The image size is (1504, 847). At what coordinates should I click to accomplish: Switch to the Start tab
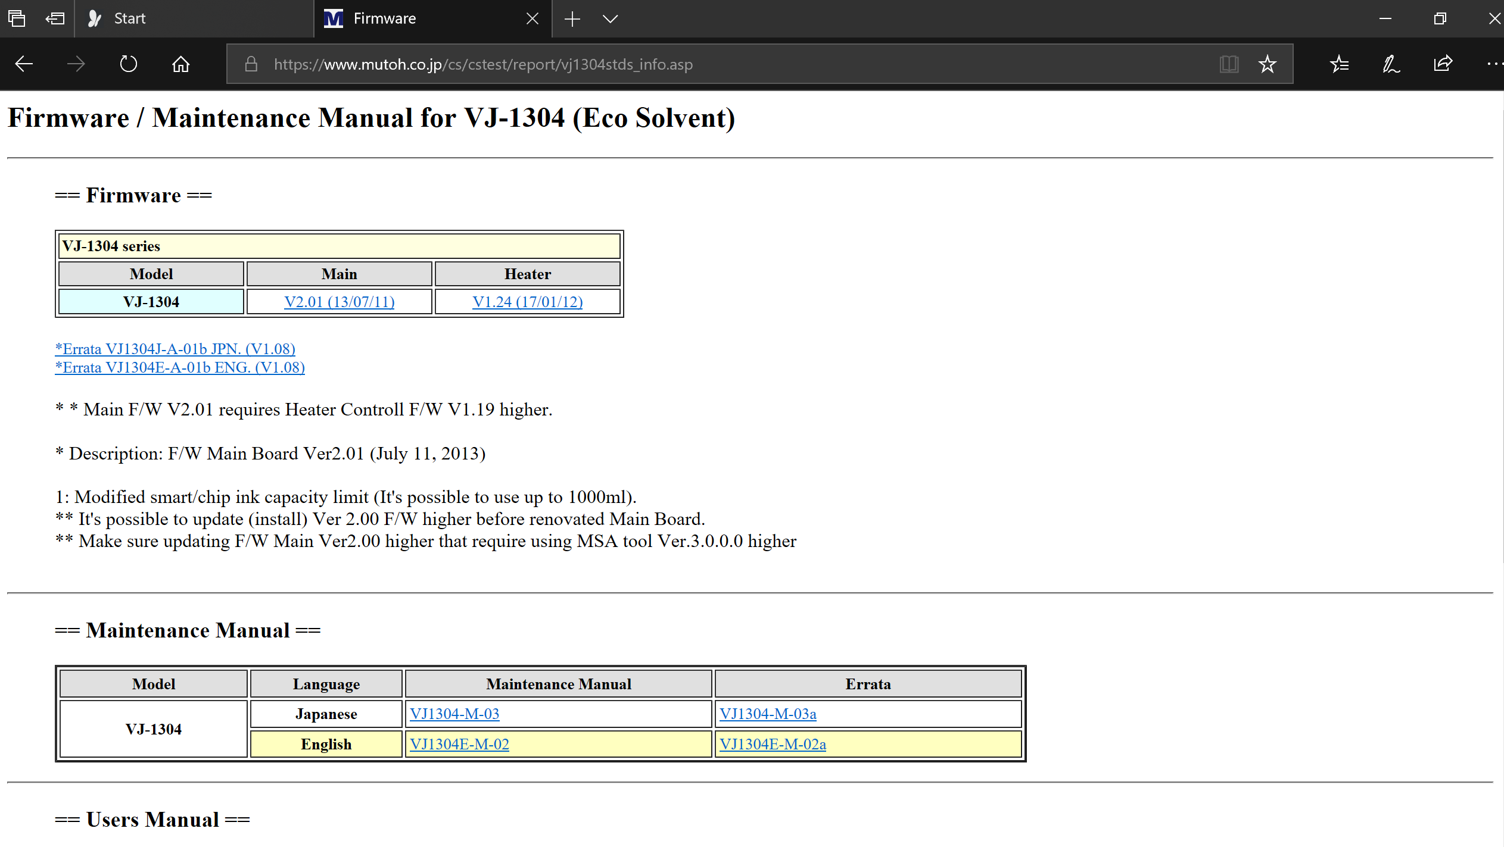click(194, 18)
